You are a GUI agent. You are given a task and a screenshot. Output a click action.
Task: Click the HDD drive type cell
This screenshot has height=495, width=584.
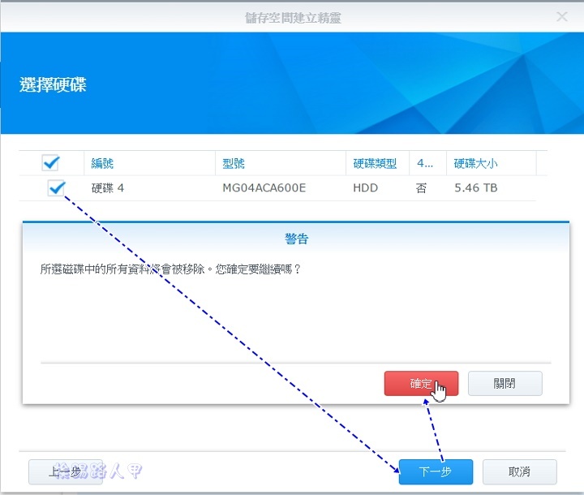coord(365,188)
